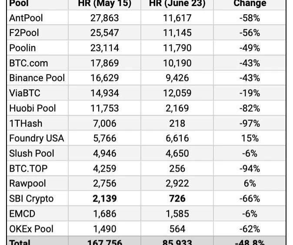The image size is (293, 245).
Task: Click the AntPool row name
Action: [26, 18]
